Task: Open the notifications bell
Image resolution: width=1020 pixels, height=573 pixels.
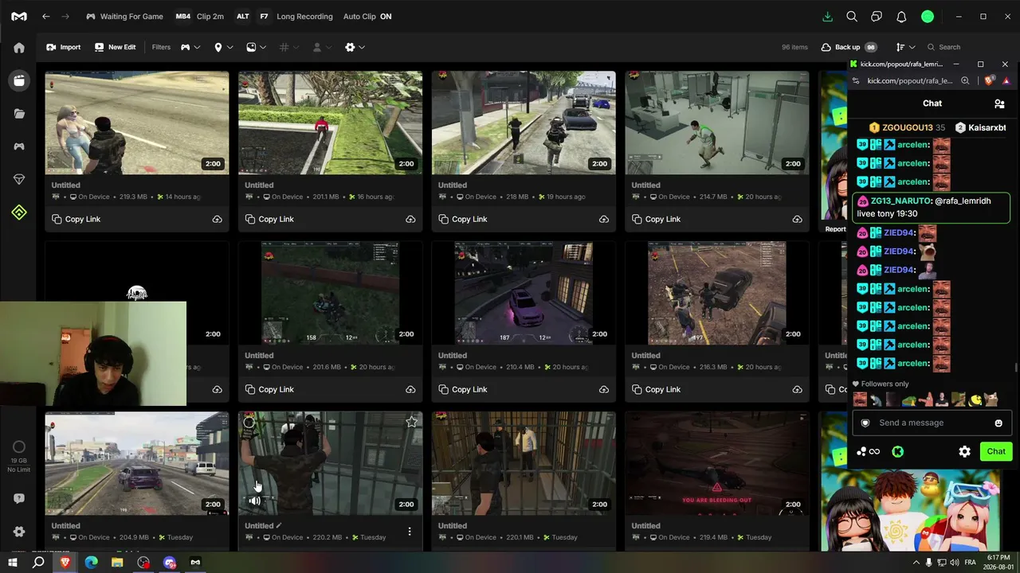Action: coord(901,16)
